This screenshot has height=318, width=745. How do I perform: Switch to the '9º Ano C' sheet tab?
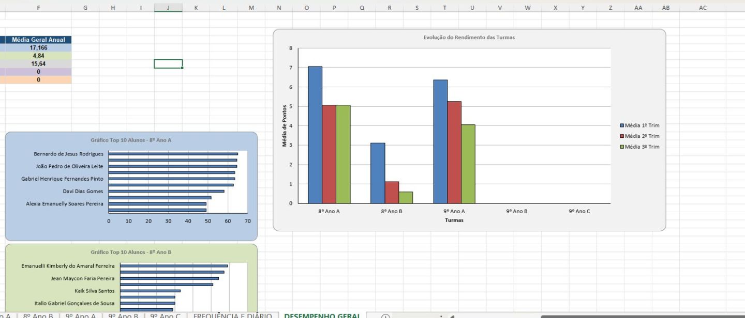(166, 315)
